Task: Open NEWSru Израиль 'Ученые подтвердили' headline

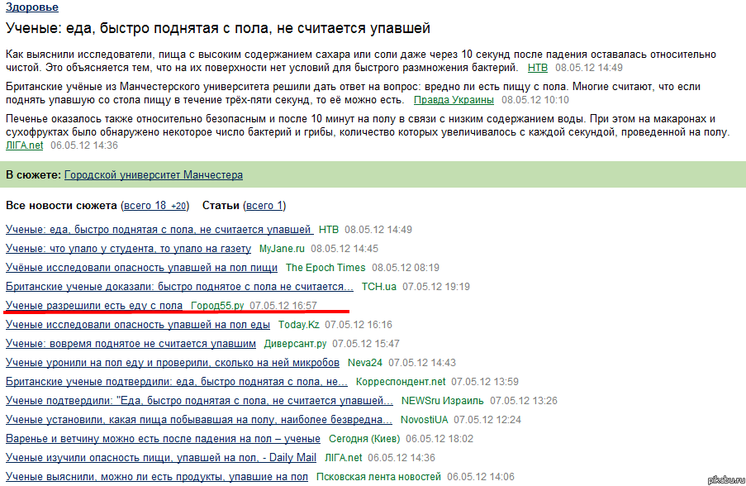Action: [199, 400]
